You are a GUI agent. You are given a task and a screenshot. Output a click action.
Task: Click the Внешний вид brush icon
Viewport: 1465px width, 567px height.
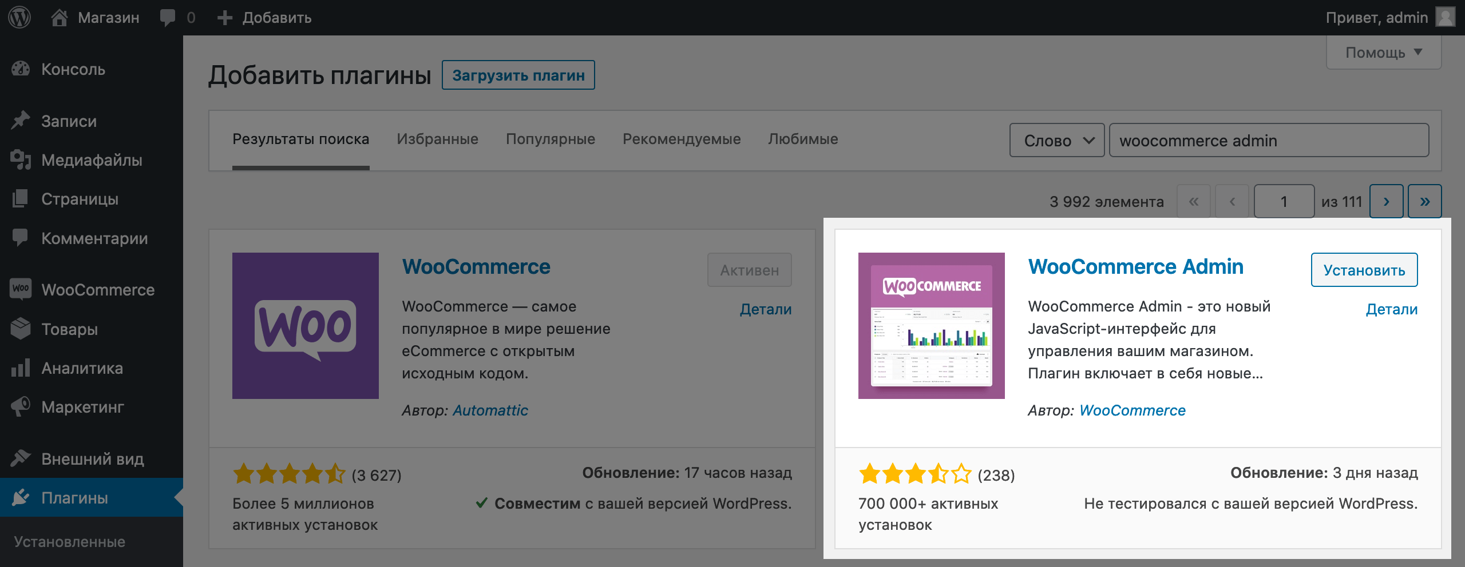[x=21, y=458]
